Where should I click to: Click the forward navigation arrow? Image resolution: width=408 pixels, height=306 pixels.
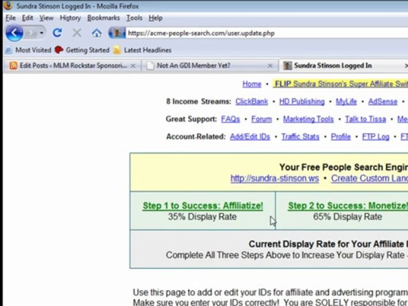point(31,33)
